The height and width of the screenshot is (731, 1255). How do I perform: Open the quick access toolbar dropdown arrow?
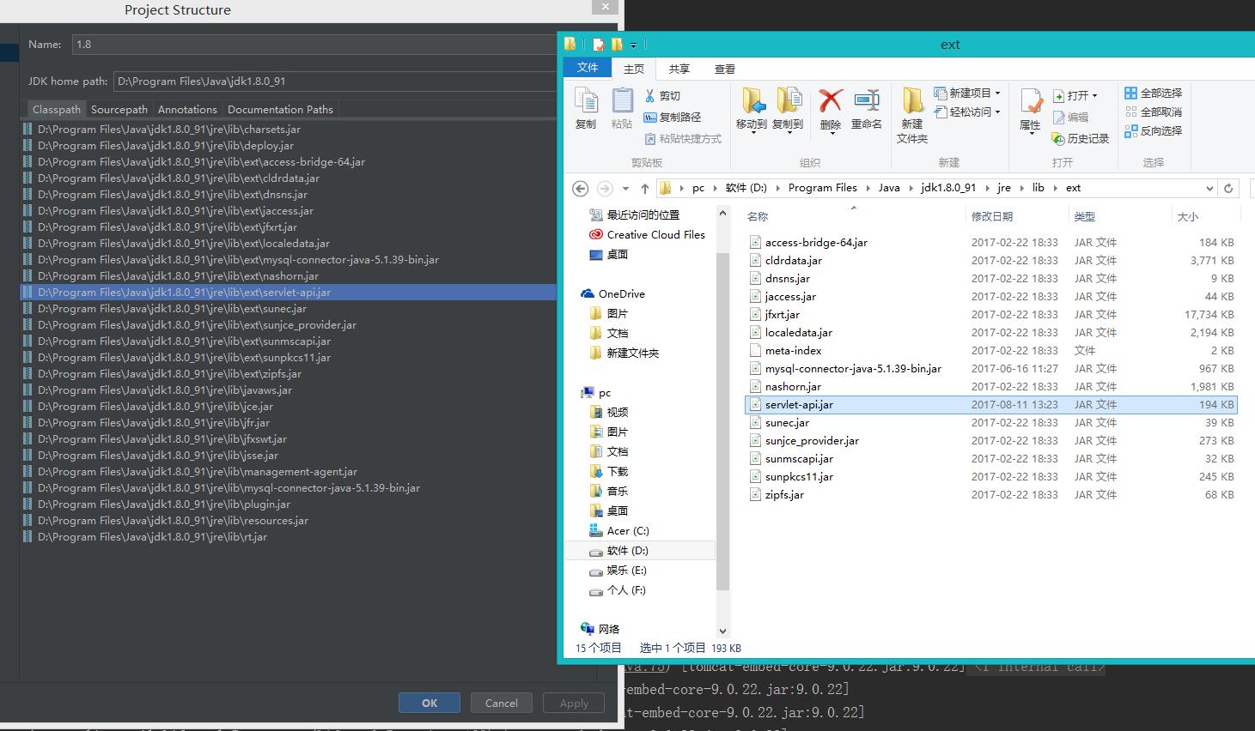pos(634,45)
